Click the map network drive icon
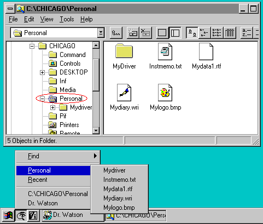This screenshot has height=224, width=263. pyautogui.click(x=133, y=33)
